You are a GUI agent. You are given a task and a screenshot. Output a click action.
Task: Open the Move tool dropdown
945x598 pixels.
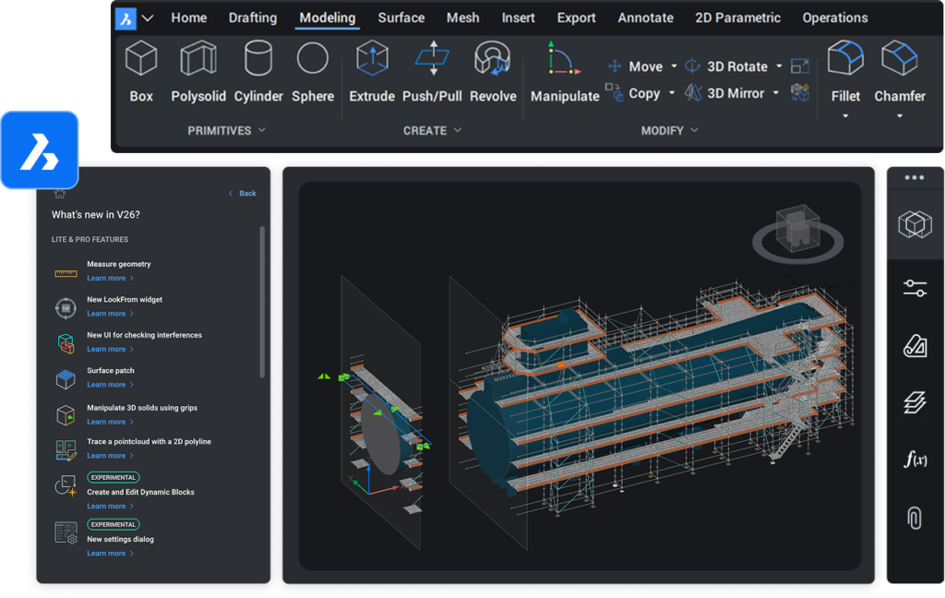pyautogui.click(x=674, y=66)
